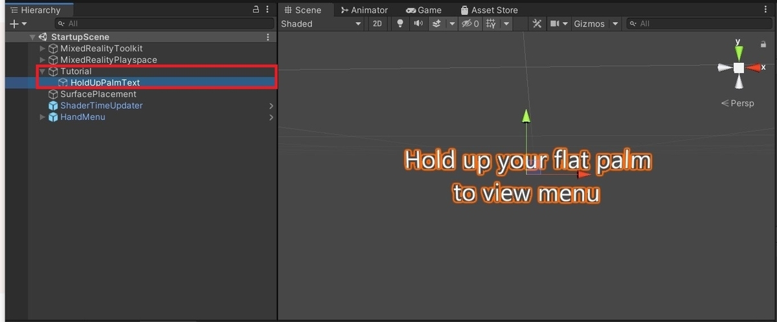
Task: Collapse the StartupScene root
Action: (32, 38)
